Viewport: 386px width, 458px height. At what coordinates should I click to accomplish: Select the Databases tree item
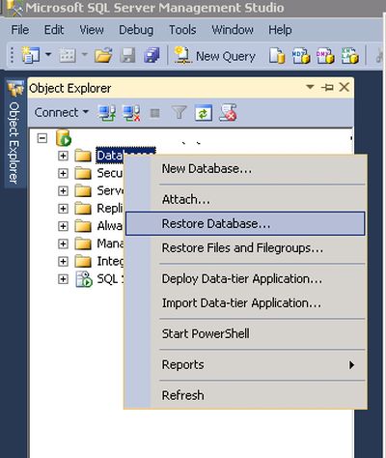[110, 156]
